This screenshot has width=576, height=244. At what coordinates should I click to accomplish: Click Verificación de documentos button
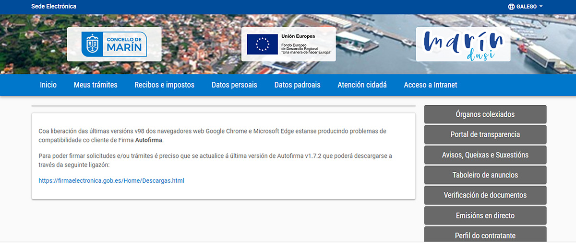[485, 195]
